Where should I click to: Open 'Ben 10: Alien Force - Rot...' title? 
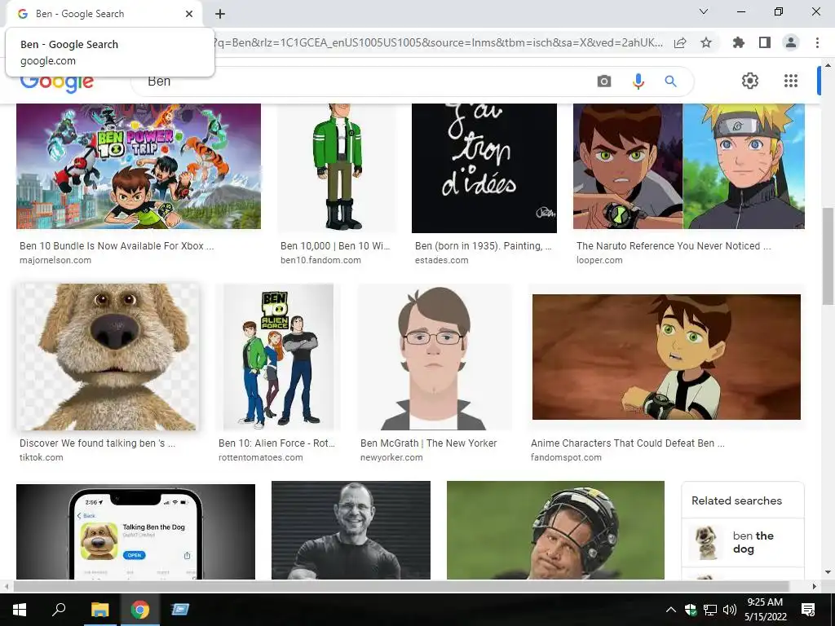click(x=276, y=443)
